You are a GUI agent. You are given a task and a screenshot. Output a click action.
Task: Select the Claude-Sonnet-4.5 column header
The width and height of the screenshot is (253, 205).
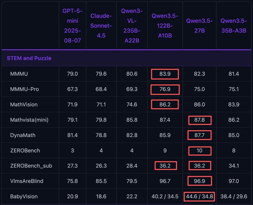click(x=101, y=25)
